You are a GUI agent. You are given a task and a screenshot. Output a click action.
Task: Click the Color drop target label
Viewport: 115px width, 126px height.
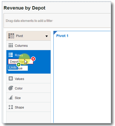(x=19, y=88)
